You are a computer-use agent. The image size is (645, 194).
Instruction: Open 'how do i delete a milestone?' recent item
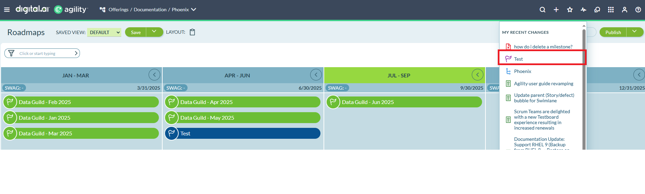pos(543,47)
